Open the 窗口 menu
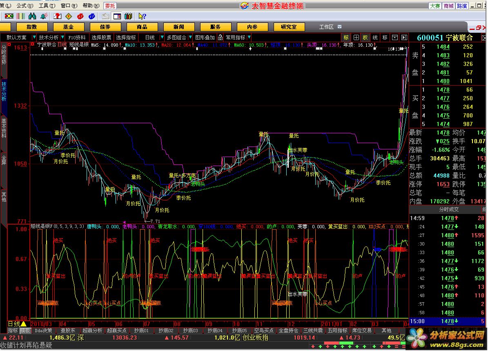 [x=69, y=6]
